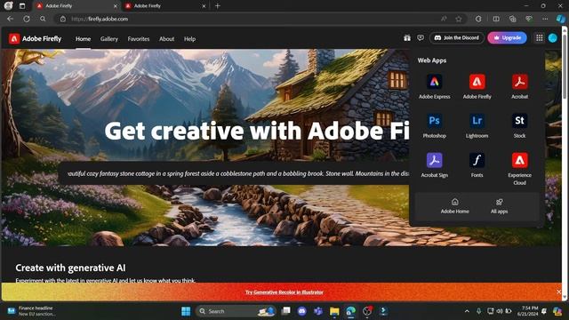
Task: Open the Gallery nav tab
Action: (x=109, y=39)
